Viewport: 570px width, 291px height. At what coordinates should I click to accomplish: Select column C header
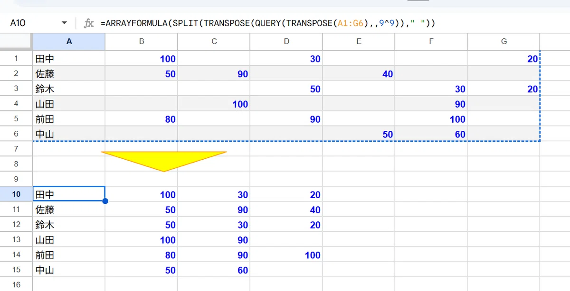(214, 42)
